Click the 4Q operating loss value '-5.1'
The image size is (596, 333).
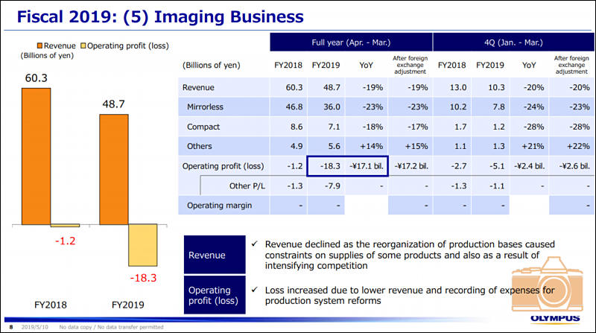pos(497,166)
